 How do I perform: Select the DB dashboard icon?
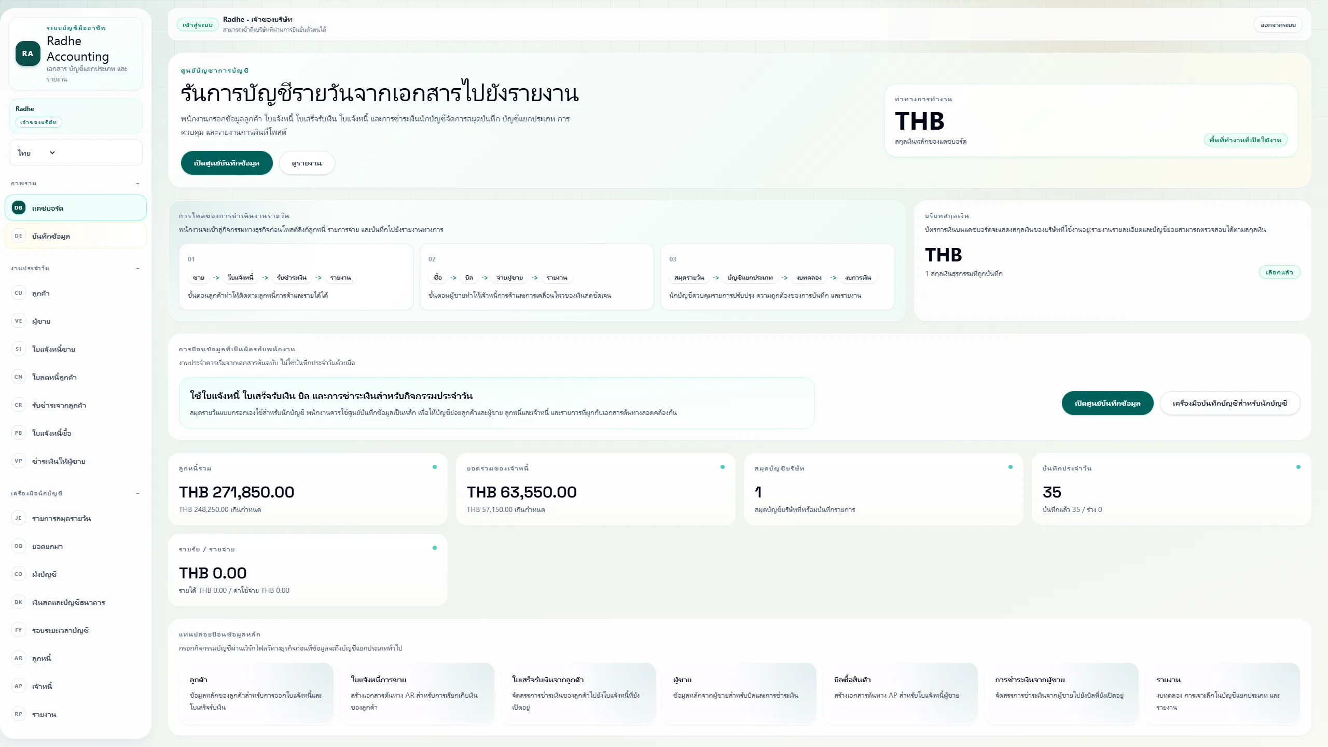(x=19, y=208)
